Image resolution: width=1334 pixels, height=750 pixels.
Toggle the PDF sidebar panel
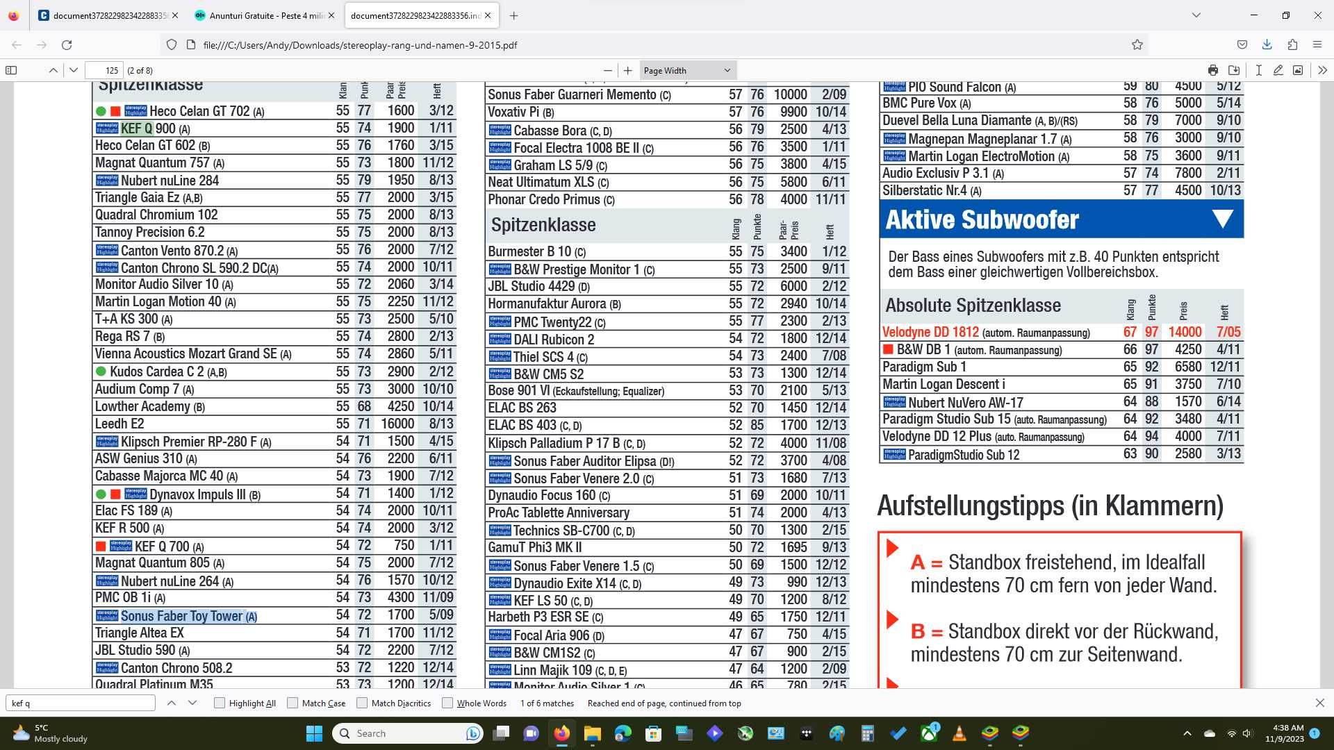click(x=11, y=70)
